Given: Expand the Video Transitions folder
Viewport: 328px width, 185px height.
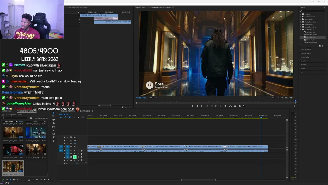Looking at the screenshot, I should coord(301,27).
